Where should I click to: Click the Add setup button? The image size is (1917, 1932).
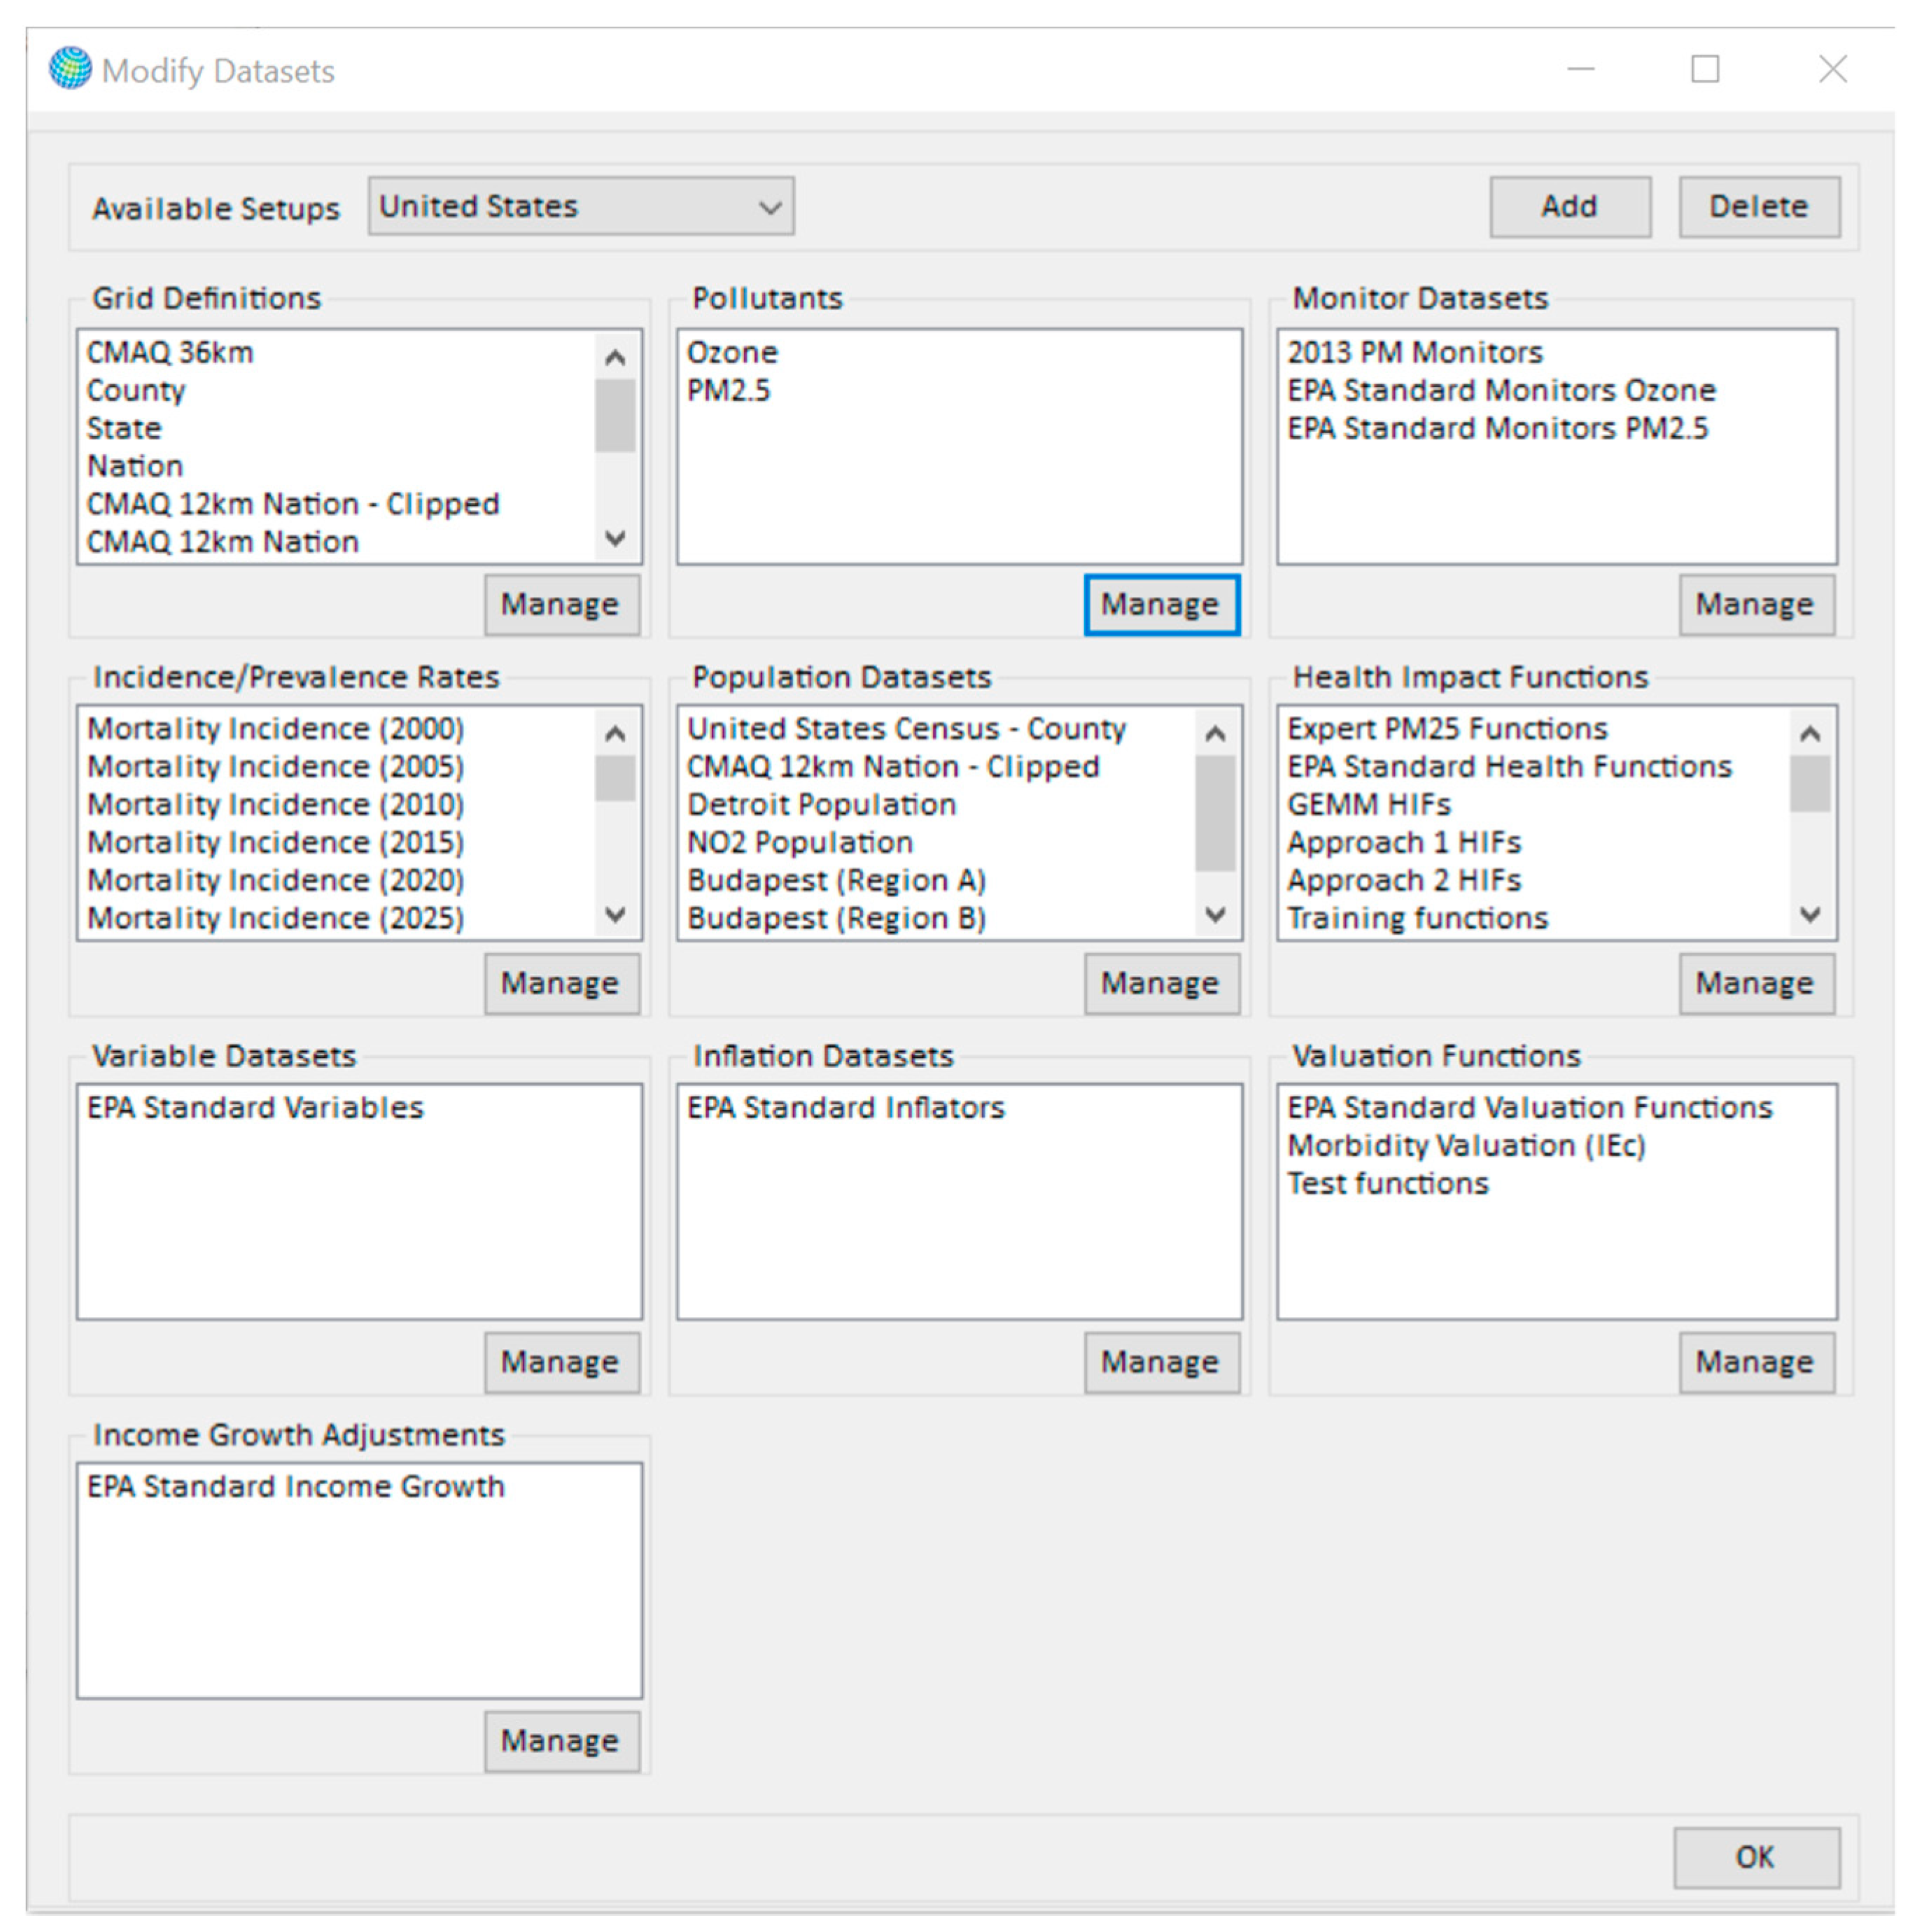(x=1569, y=207)
